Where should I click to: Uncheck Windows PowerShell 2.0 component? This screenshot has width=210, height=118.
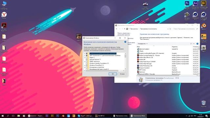(x=87, y=66)
